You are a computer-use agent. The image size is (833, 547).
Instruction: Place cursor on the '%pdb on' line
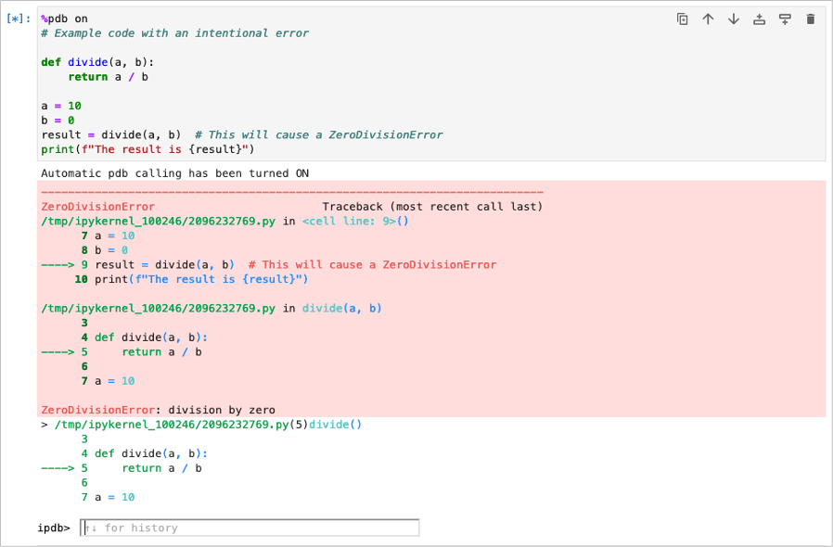tap(65, 19)
